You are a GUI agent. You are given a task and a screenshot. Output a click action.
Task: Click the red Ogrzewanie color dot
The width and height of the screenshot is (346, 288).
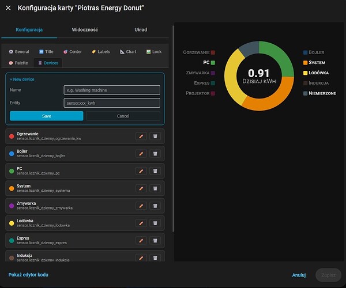12,137
